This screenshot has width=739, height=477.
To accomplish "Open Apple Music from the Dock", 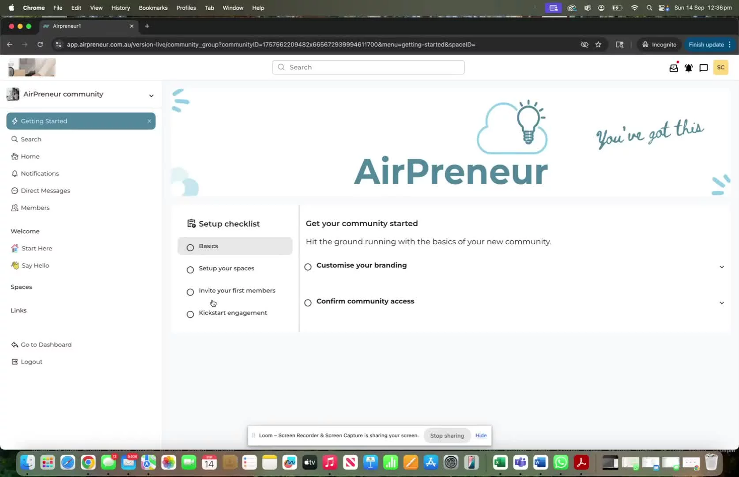I will point(330,462).
